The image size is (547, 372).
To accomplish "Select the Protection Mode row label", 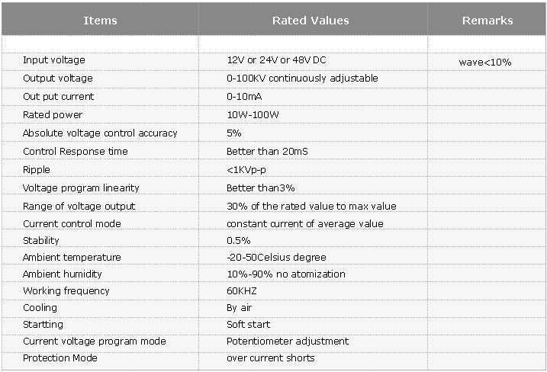I will [x=60, y=358].
